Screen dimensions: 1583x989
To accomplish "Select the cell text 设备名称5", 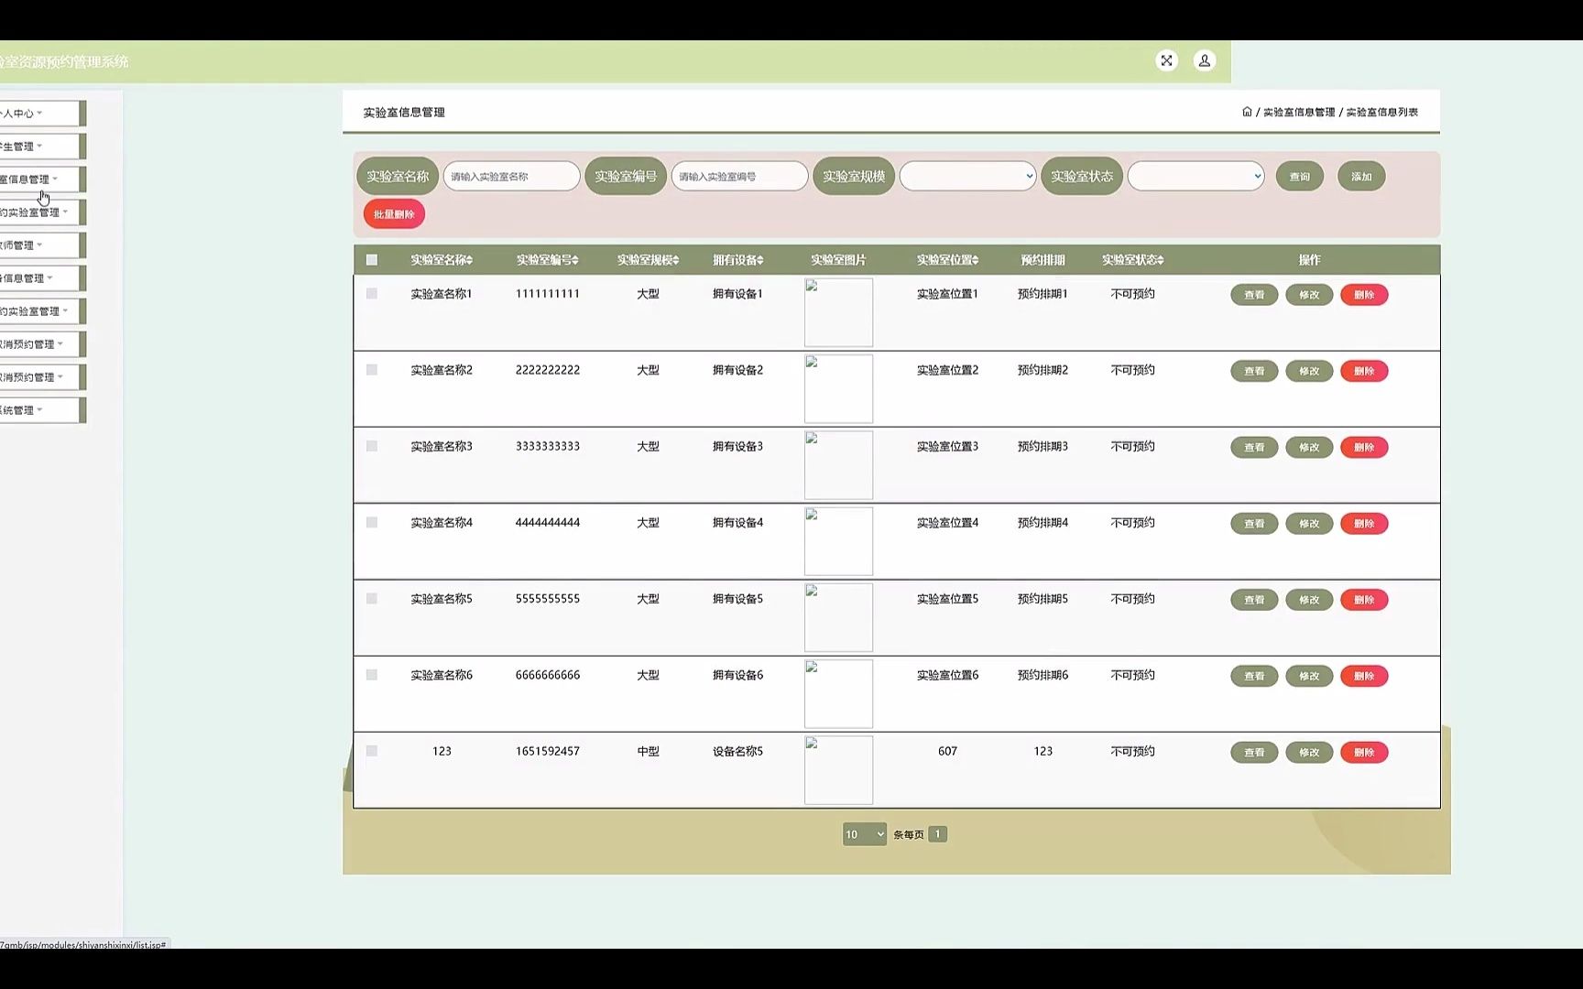I will [737, 751].
